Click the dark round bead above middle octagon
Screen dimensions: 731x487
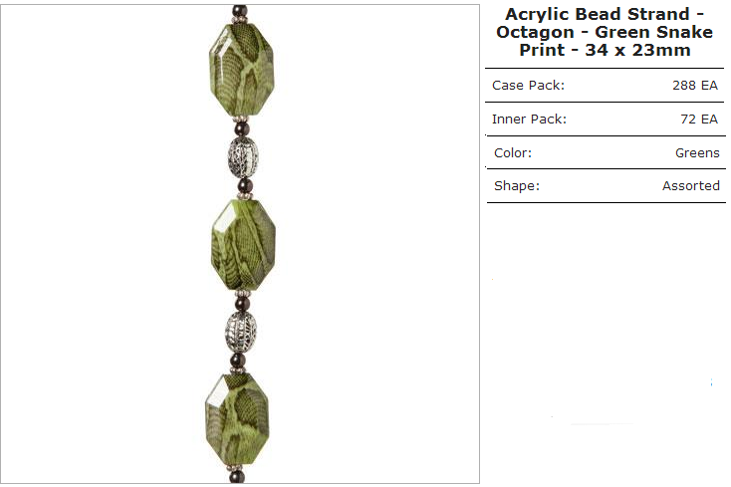pos(245,185)
